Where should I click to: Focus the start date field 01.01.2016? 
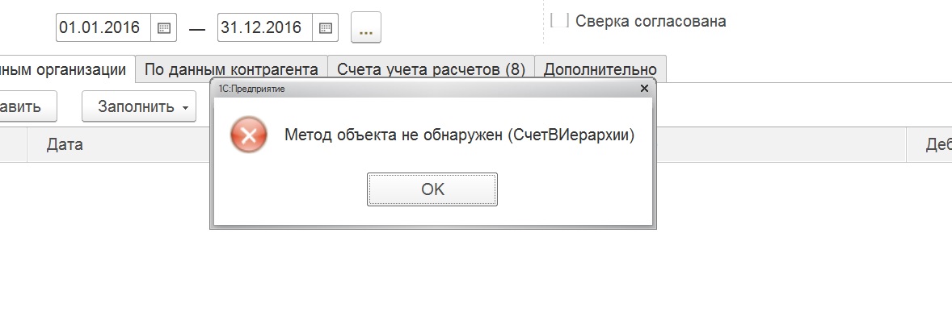click(x=103, y=28)
